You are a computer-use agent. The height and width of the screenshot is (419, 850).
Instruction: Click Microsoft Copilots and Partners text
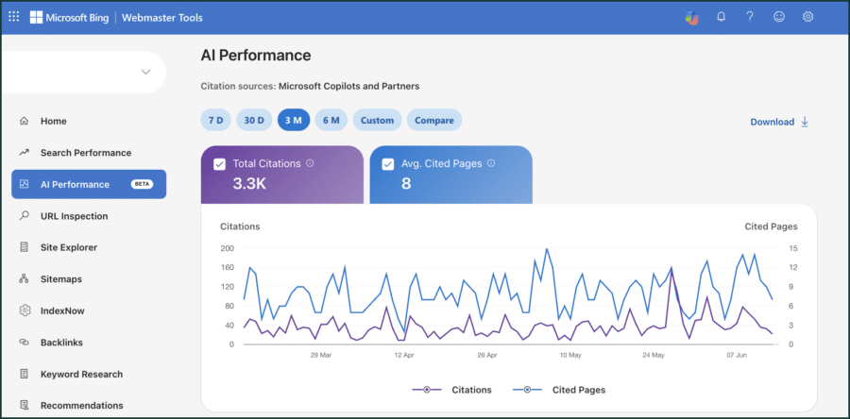[349, 86]
